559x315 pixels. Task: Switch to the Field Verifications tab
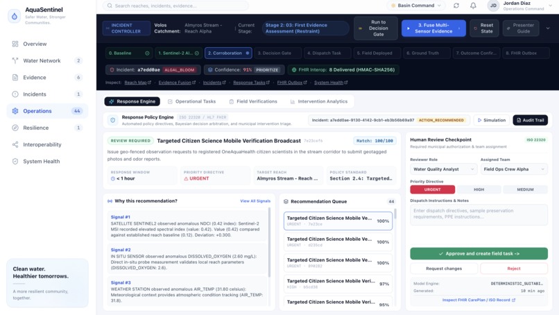point(253,102)
